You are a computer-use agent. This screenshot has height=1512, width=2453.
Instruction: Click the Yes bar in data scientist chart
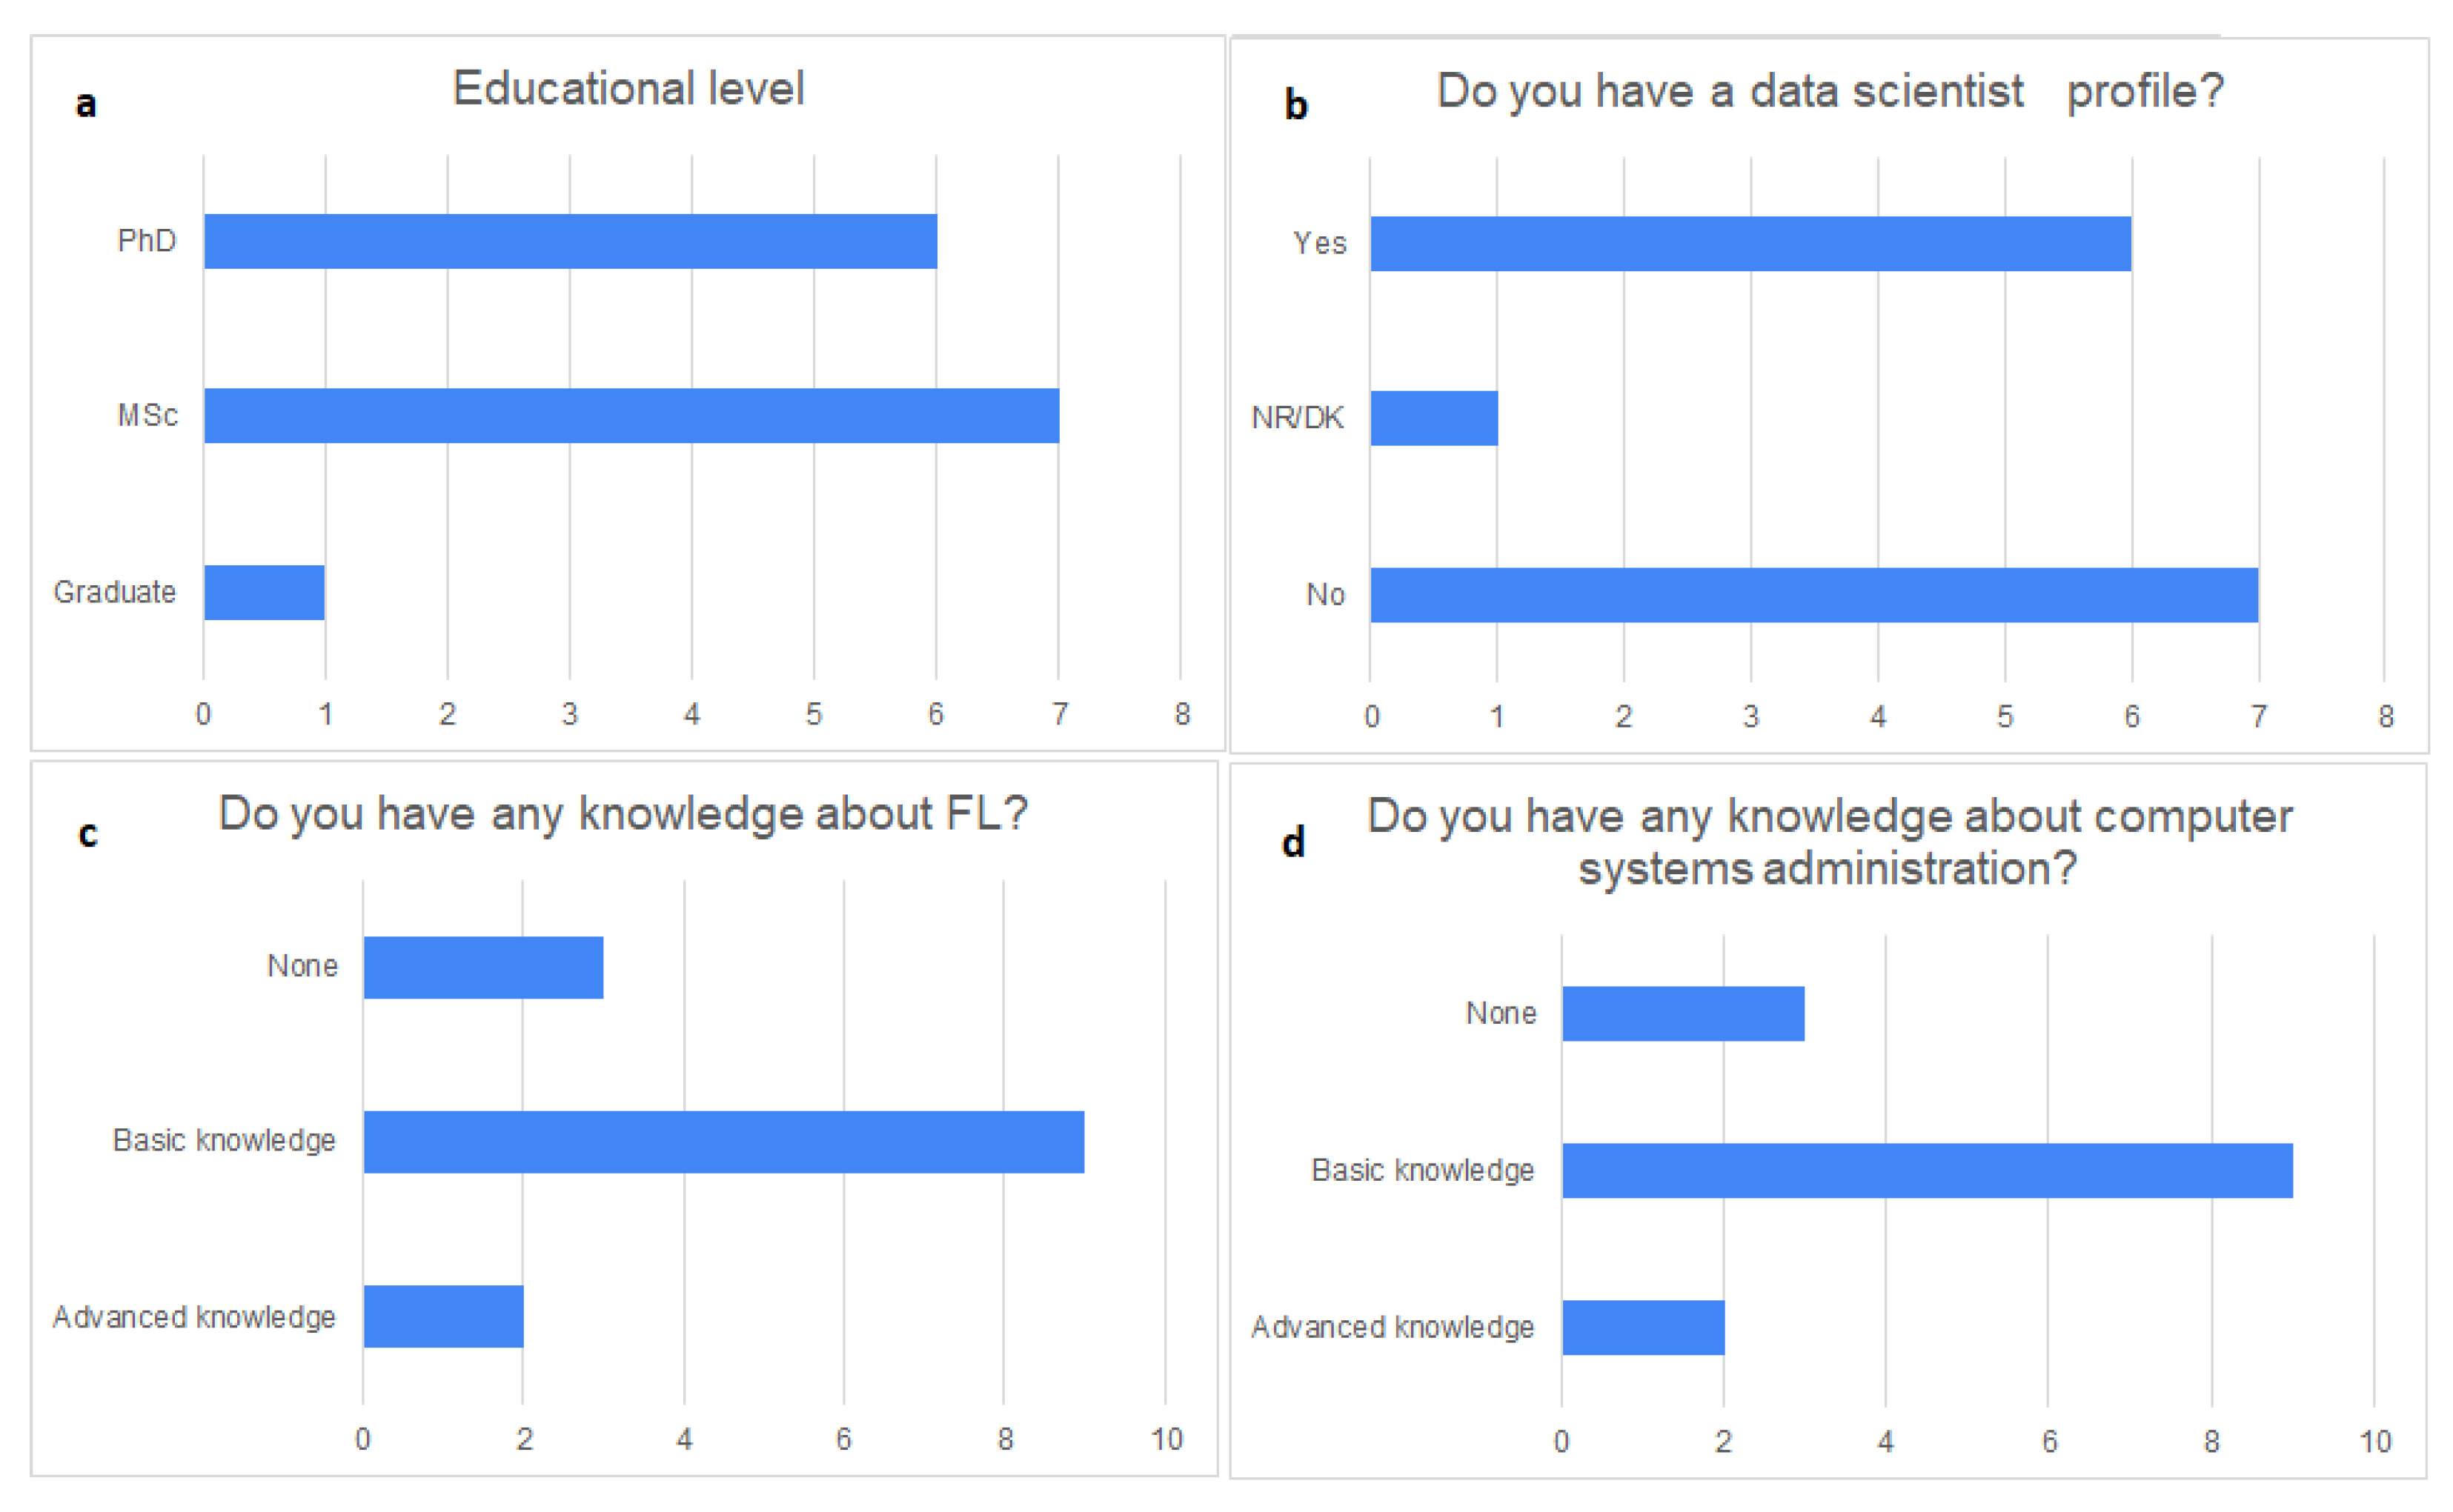(1750, 243)
